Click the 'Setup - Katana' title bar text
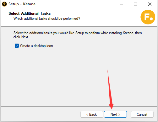 pyautogui.click(x=22, y=4)
